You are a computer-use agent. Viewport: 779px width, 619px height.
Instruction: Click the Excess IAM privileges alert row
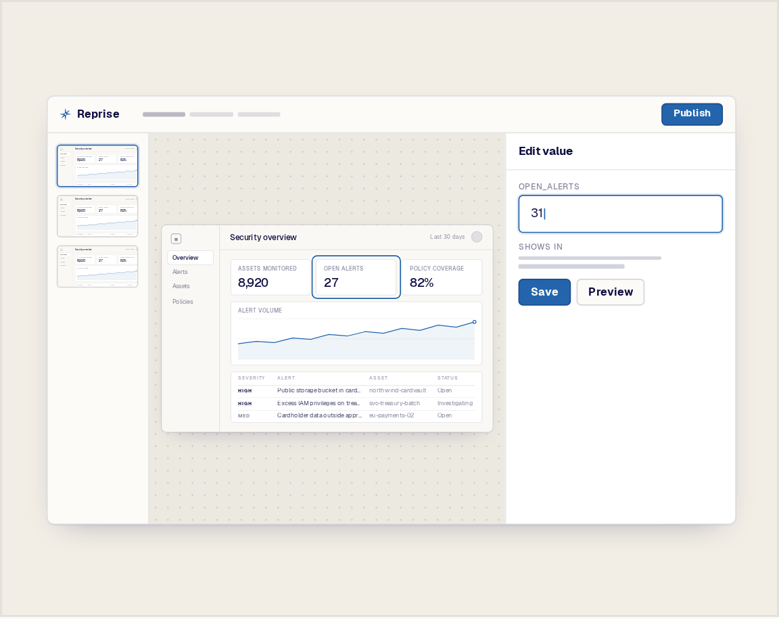tap(356, 404)
